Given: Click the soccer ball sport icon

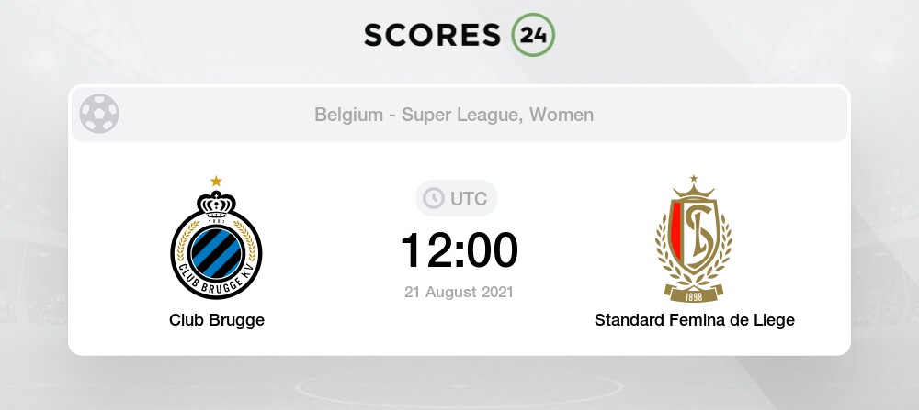Looking at the screenshot, I should pyautogui.click(x=99, y=115).
